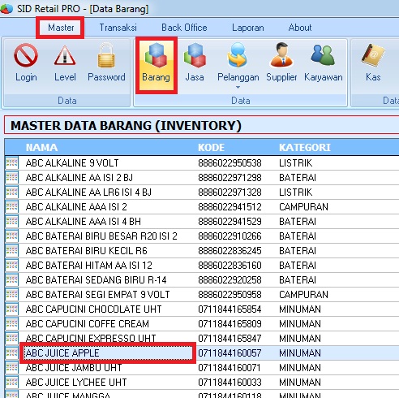This screenshot has height=398, width=399.
Task: Click code 8886022941512
Action: click(x=230, y=207)
